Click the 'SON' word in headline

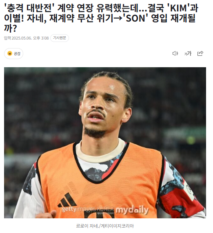coord(135,18)
